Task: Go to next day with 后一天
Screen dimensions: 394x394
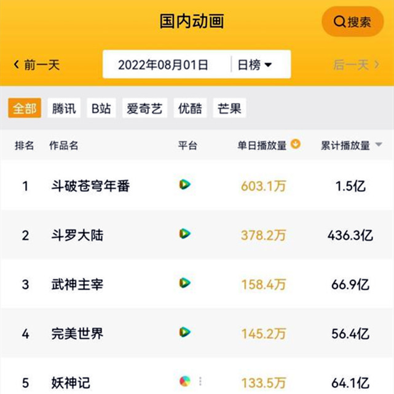Action: click(x=358, y=65)
